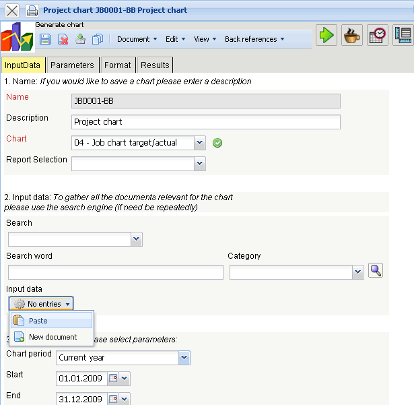Choose New document from the popup menu

pyautogui.click(x=52, y=337)
